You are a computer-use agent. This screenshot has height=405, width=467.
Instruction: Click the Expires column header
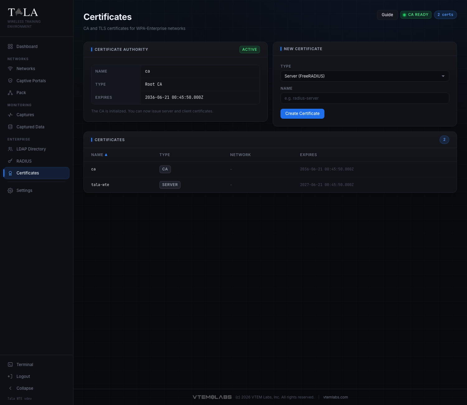308,155
